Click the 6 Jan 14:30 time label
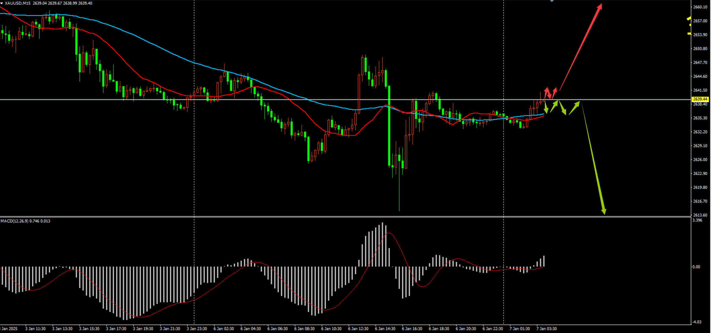 (385, 329)
